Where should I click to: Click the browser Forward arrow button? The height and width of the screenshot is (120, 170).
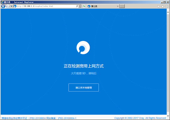[x=8, y=6]
